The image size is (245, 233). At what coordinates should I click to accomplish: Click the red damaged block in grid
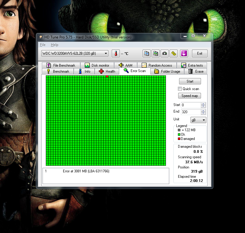point(107,77)
